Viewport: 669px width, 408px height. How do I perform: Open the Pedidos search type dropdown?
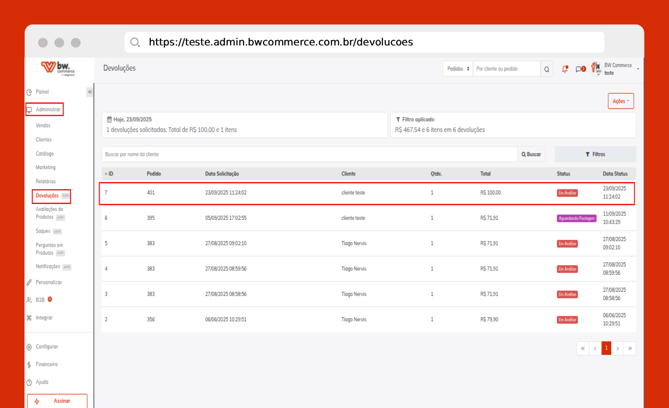point(458,69)
